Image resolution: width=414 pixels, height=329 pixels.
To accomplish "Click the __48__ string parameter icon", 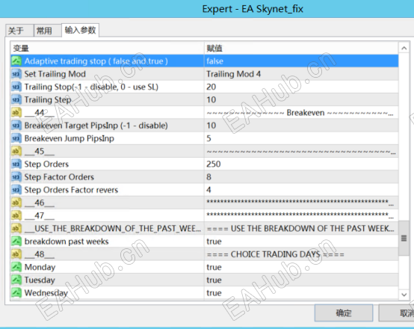I will (x=16, y=254).
